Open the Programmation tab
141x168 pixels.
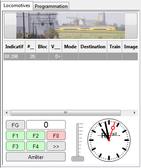(51, 6)
